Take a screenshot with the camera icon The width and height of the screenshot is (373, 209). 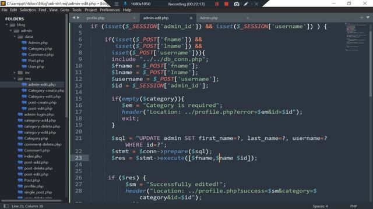(x=237, y=4)
